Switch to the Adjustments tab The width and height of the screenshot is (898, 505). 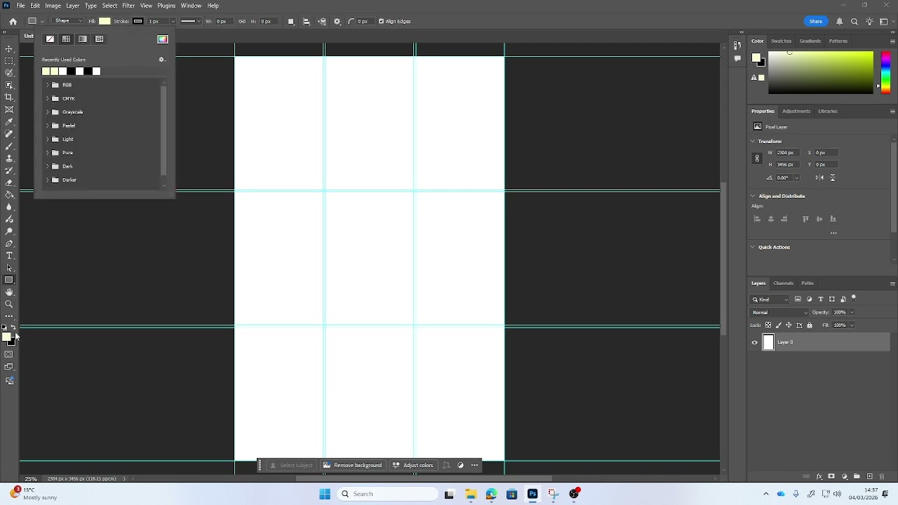click(796, 111)
